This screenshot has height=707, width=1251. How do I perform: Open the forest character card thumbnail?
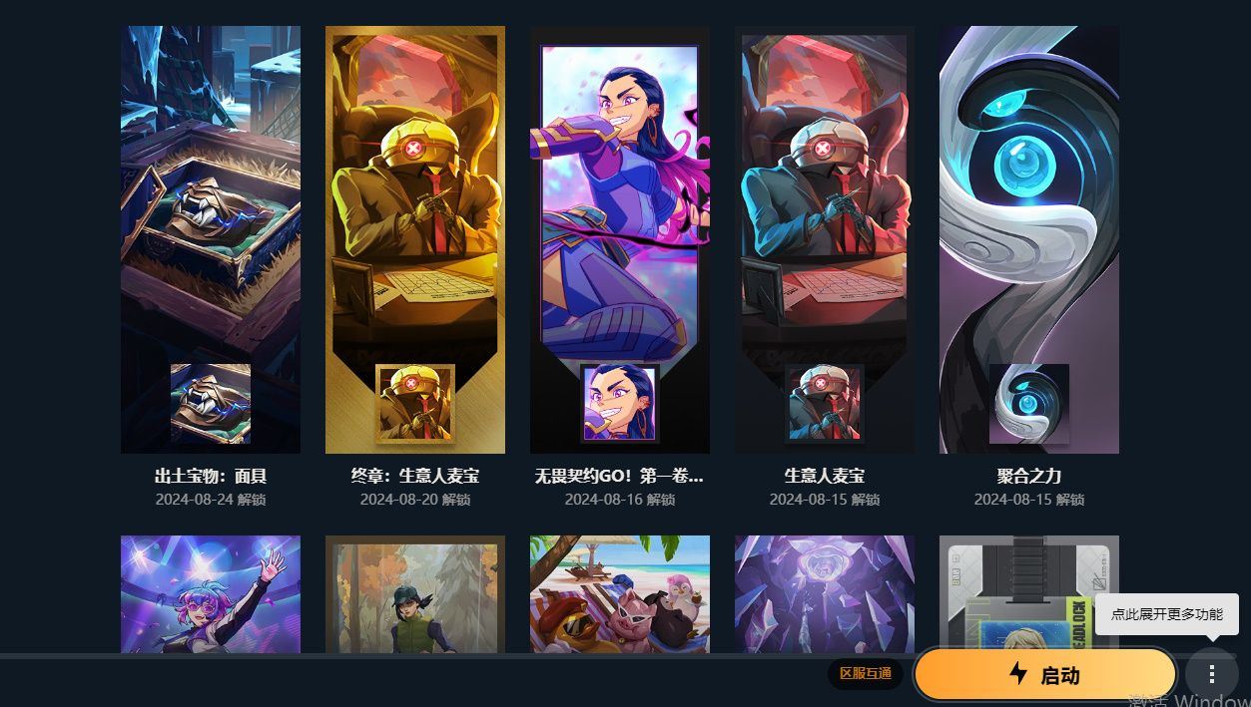click(415, 594)
